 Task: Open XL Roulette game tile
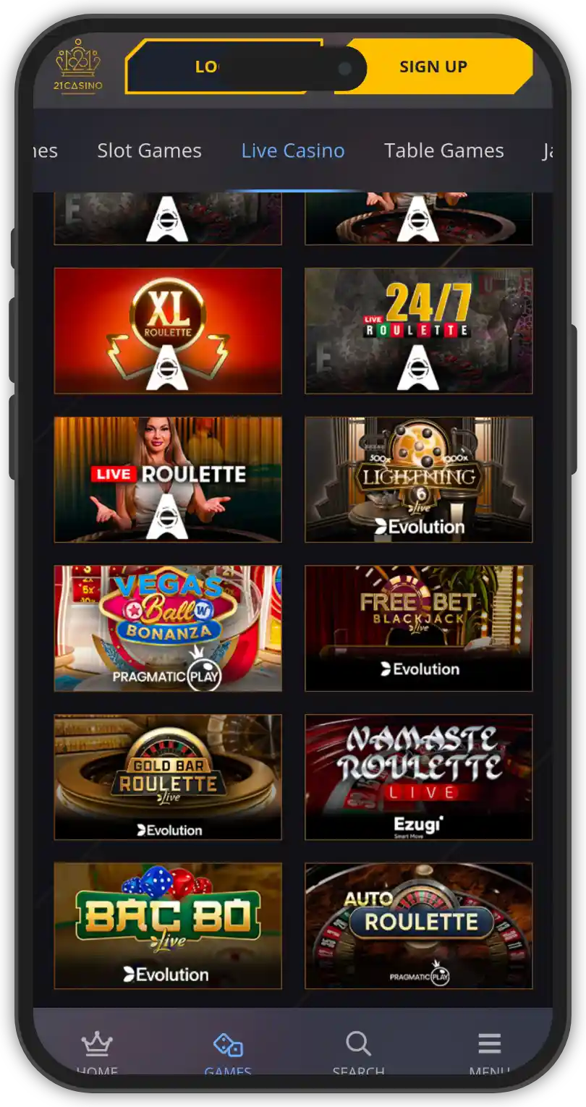[x=168, y=331]
